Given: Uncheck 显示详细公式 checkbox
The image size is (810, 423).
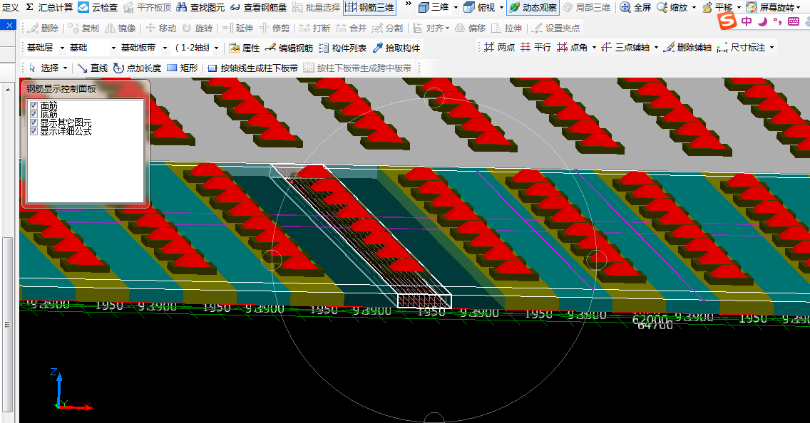Looking at the screenshot, I should click(x=34, y=131).
